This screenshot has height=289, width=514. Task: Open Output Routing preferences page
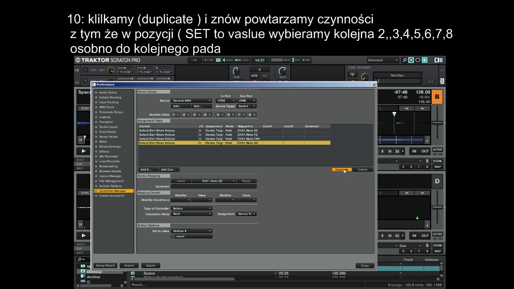(110, 98)
